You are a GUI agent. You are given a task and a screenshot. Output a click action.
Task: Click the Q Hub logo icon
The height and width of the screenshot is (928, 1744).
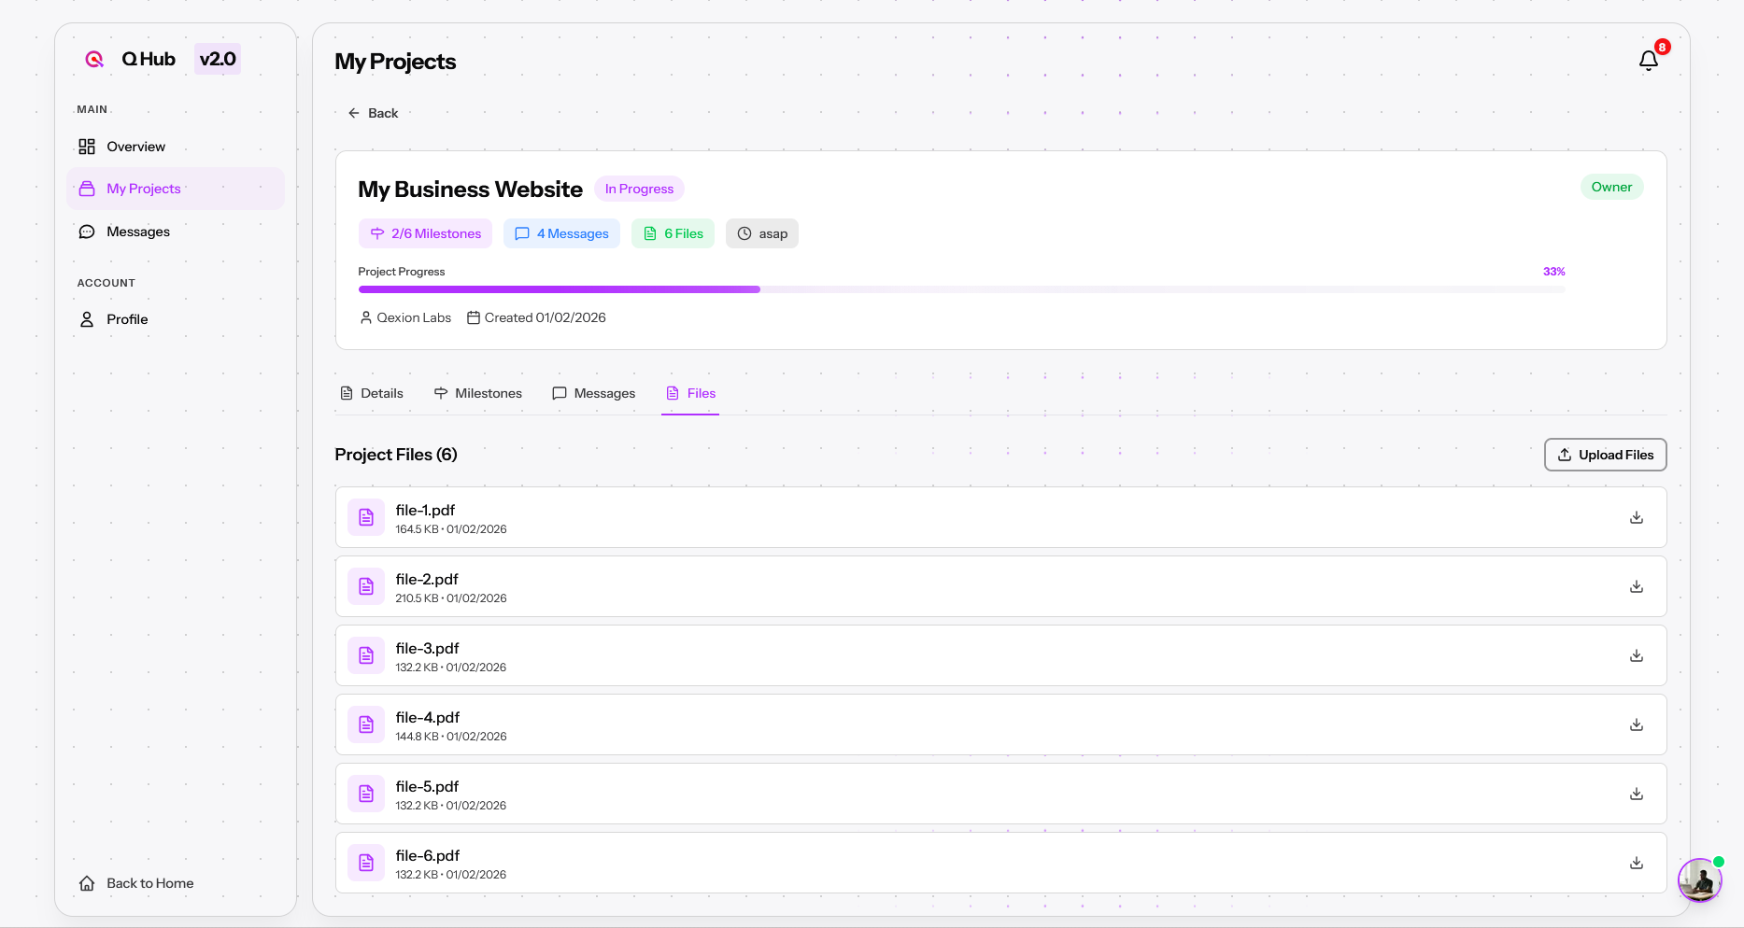tap(93, 58)
